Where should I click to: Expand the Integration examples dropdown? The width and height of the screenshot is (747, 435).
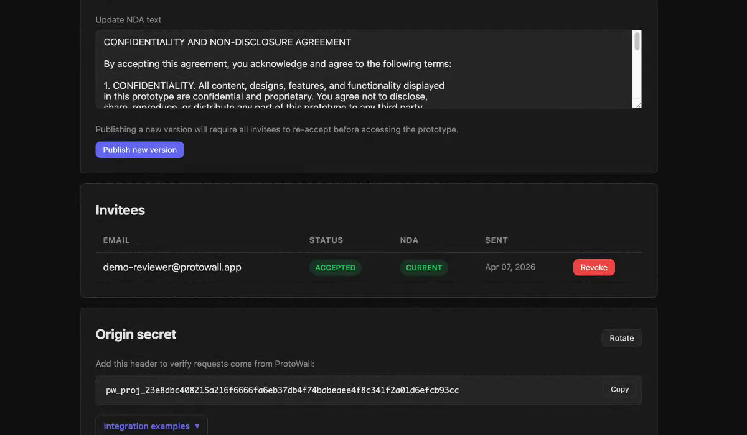pyautogui.click(x=151, y=426)
